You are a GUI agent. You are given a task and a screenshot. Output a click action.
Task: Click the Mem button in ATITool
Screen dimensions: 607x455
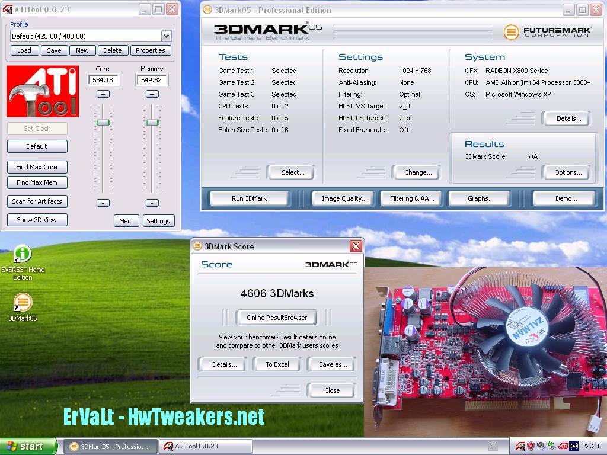tap(126, 221)
